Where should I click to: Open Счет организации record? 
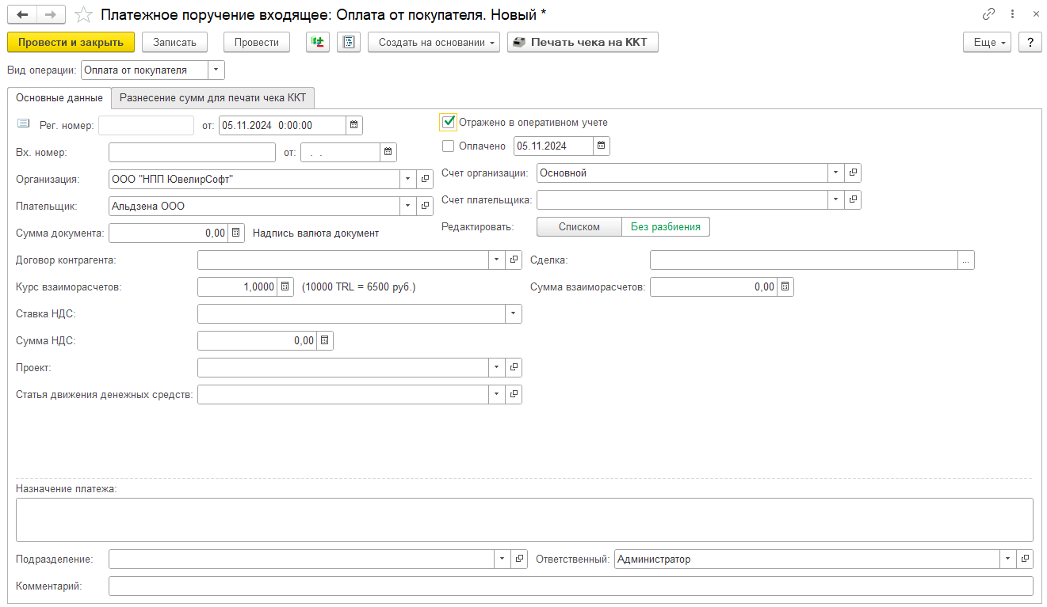pyautogui.click(x=853, y=173)
